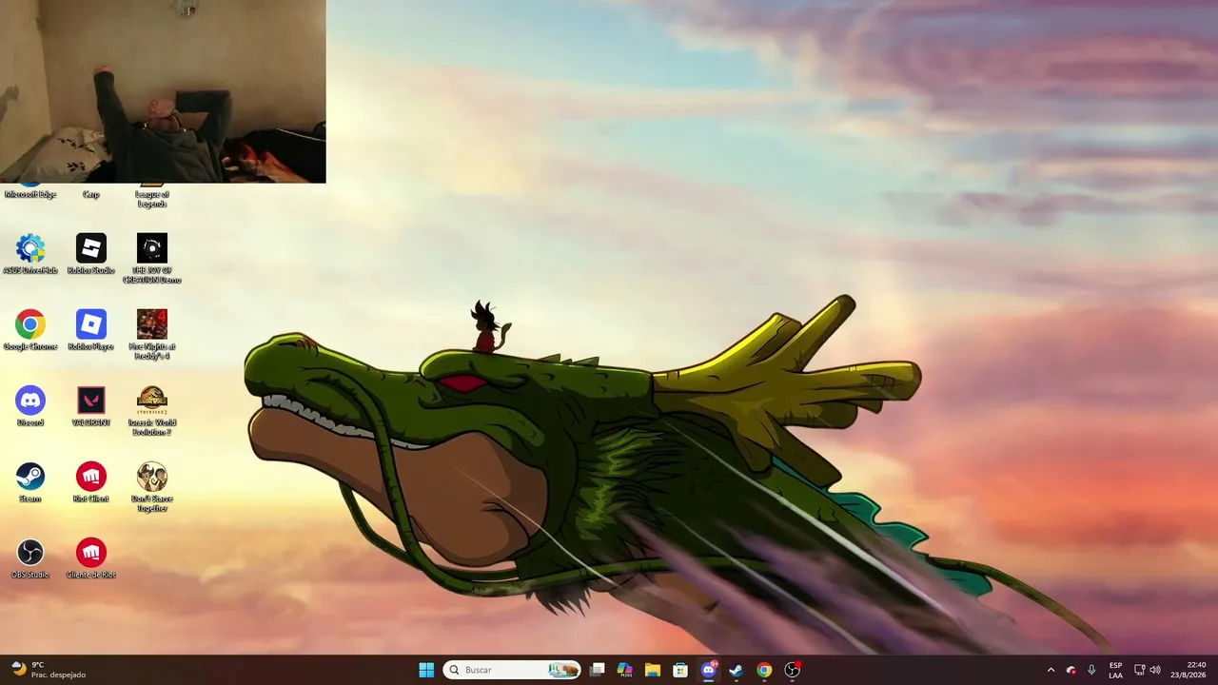The width and height of the screenshot is (1218, 685).
Task: Open the clock and date 22:40 panel
Action: 1190,670
